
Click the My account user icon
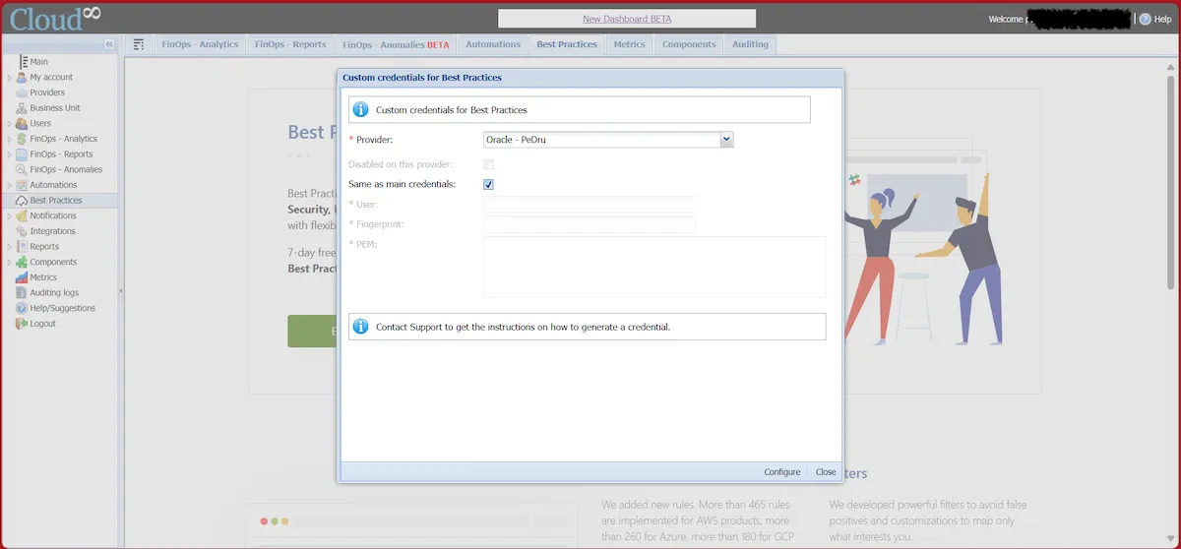coord(22,77)
